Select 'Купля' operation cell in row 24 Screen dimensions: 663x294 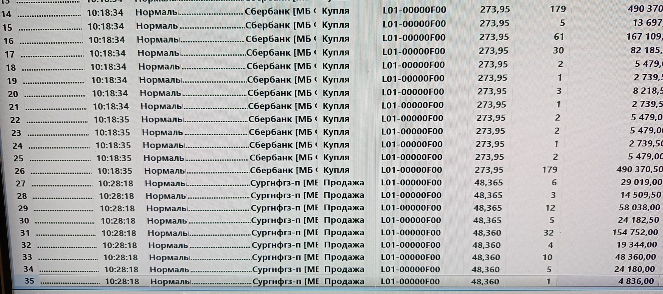pos(336,145)
